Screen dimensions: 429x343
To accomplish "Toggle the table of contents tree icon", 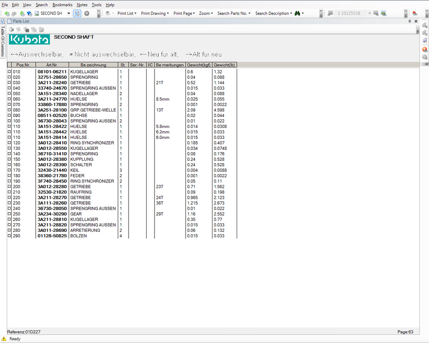I will pyautogui.click(x=3, y=21).
